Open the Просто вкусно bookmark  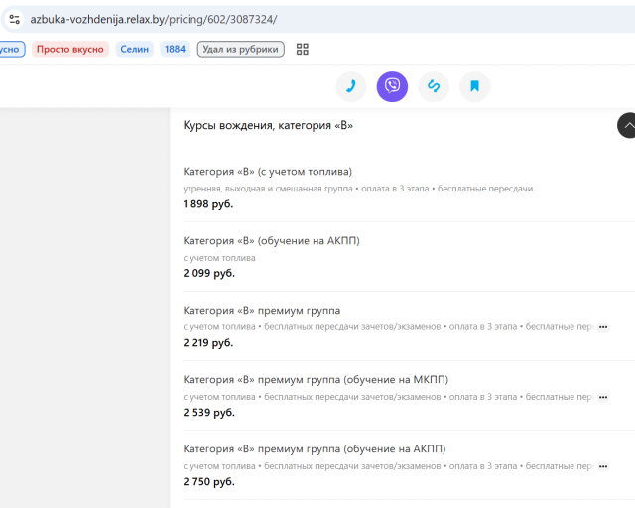coord(70,49)
